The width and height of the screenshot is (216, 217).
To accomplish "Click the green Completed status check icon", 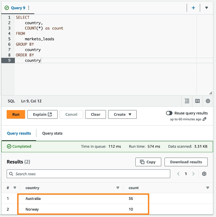I will (9, 146).
